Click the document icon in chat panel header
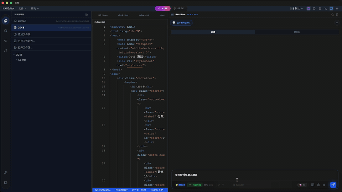 (x=337, y=15)
